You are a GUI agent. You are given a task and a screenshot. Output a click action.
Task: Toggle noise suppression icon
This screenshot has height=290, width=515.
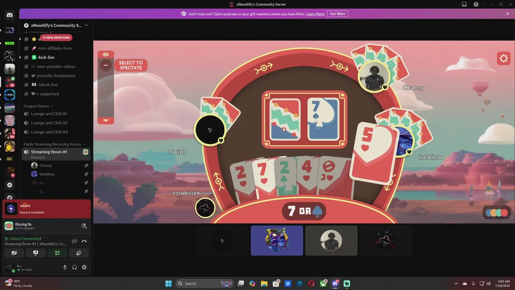74,241
